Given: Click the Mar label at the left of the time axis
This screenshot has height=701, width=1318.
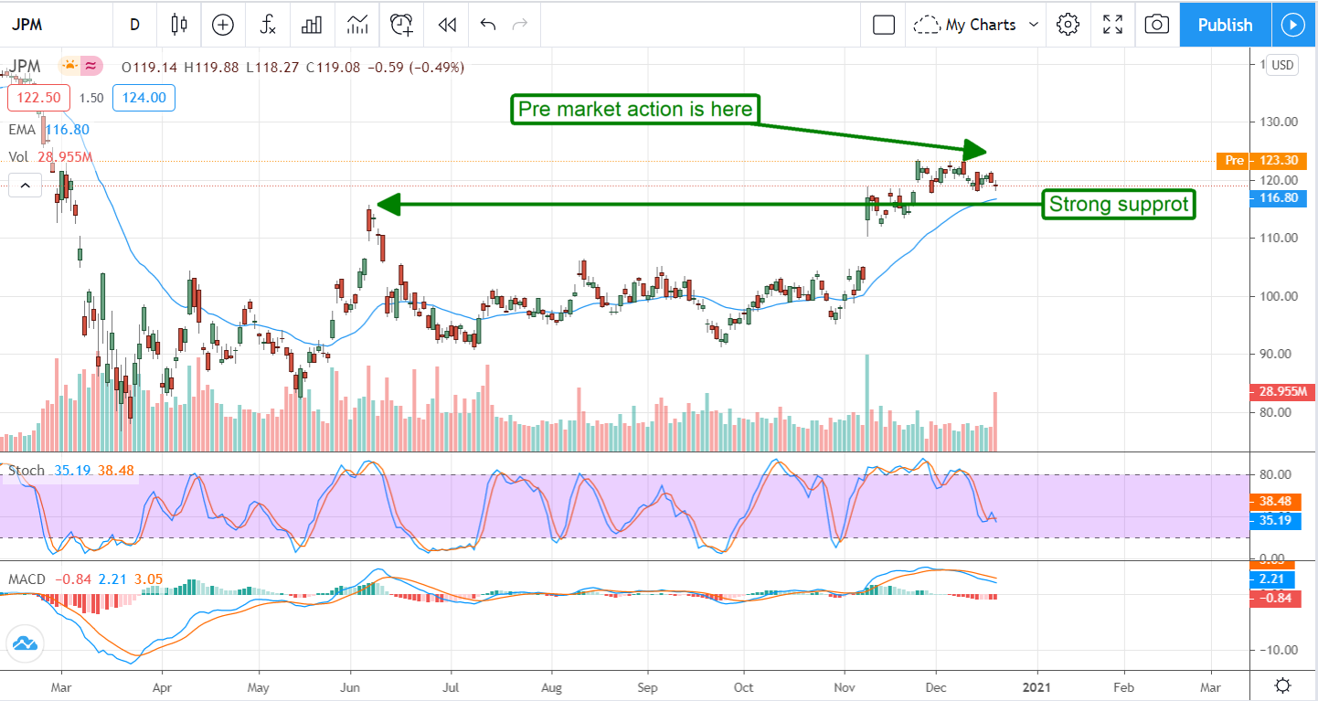Looking at the screenshot, I should [x=60, y=685].
